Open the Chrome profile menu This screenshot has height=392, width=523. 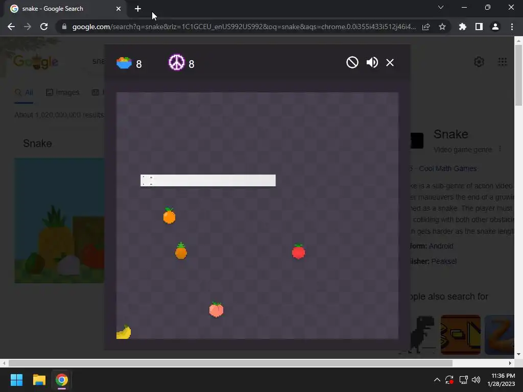[495, 27]
